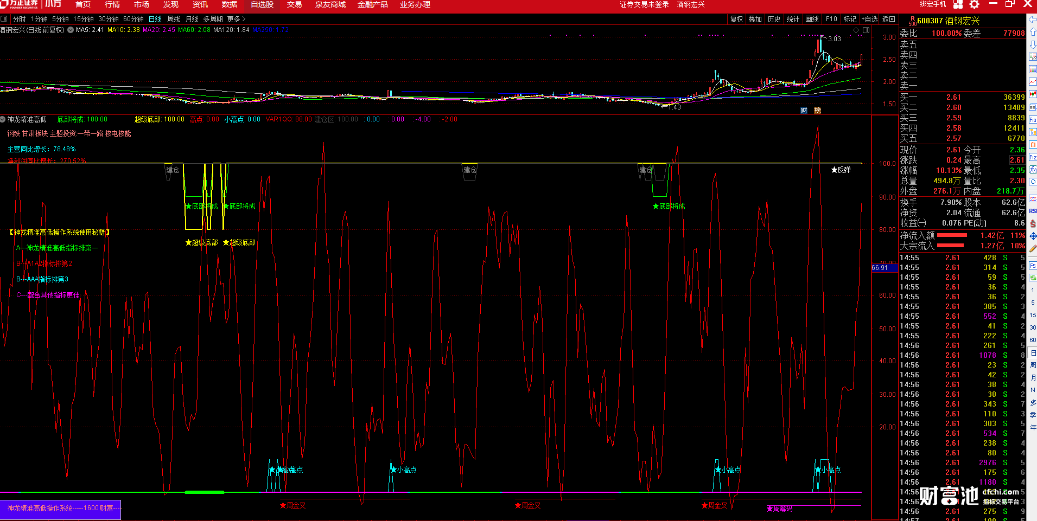Click the 证券交易未登录 login link

(x=644, y=4)
